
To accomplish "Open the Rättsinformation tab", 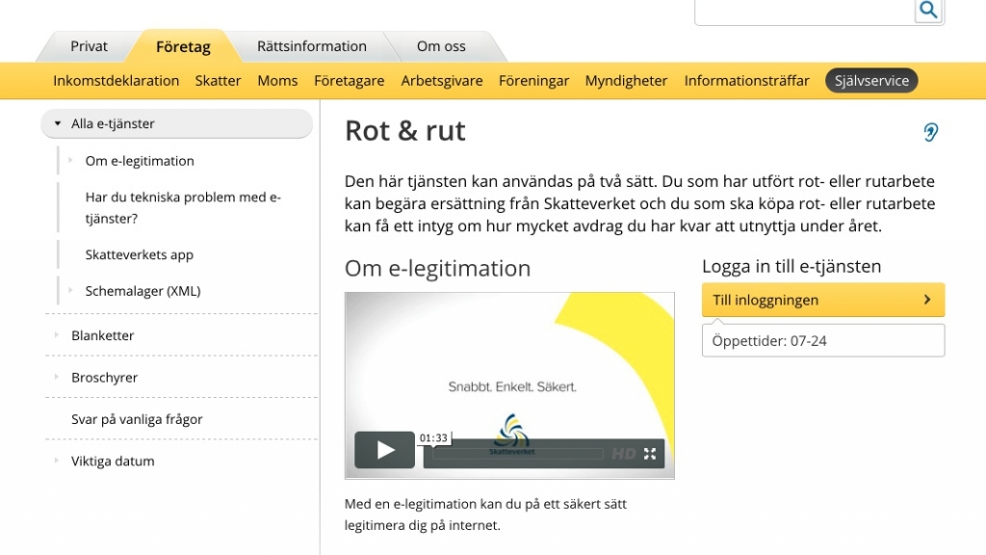I will (x=311, y=46).
